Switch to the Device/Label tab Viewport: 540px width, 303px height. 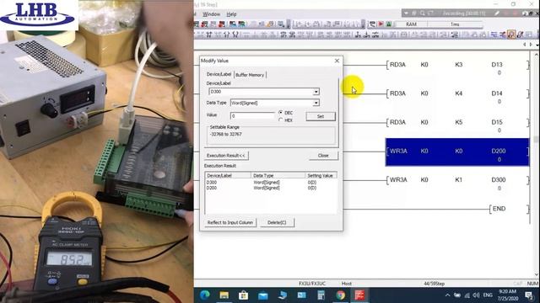(x=219, y=74)
